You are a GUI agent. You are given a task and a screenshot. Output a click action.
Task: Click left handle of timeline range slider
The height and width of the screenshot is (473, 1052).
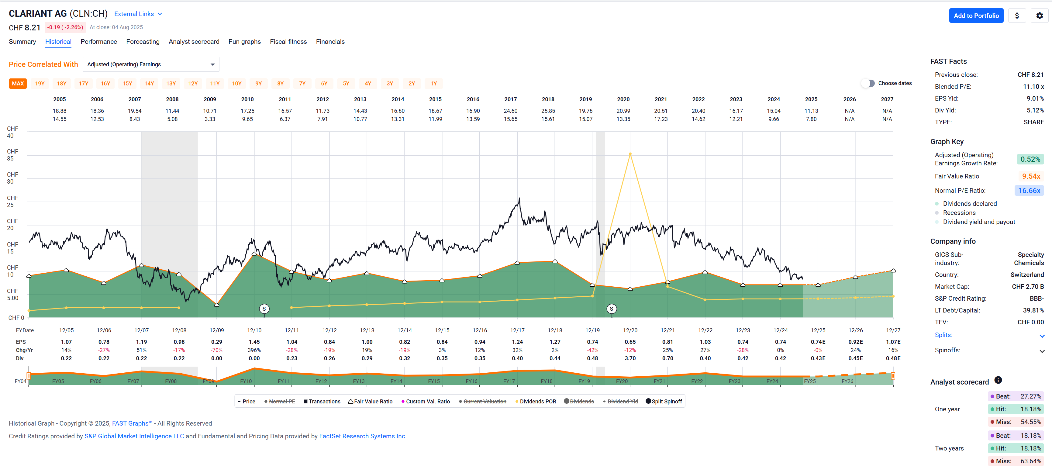(x=29, y=376)
